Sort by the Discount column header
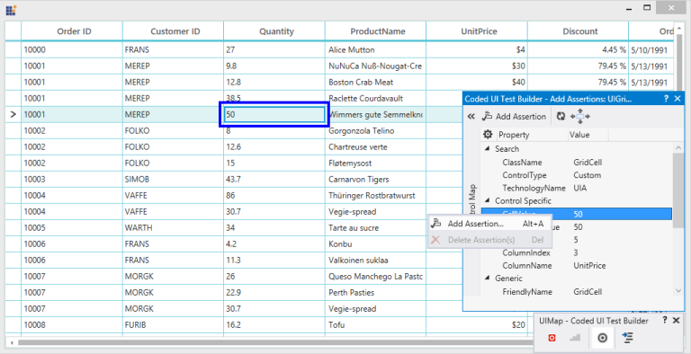The height and width of the screenshot is (354, 691). coord(579,31)
